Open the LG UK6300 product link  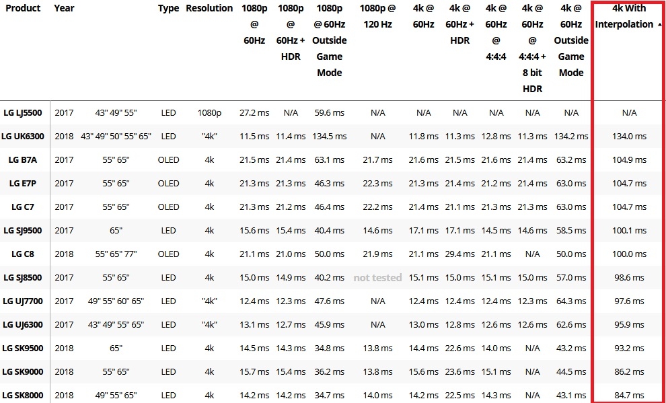pos(23,137)
